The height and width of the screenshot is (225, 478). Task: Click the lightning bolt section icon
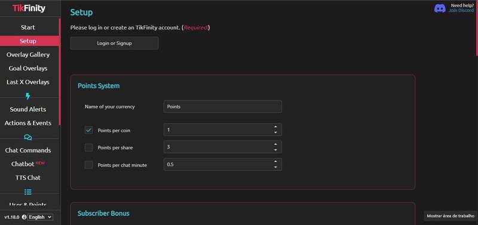[x=27, y=96]
